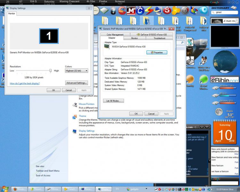
Task: Expand gadgets toolbar arrow in taskbar
Action: pos(146,189)
